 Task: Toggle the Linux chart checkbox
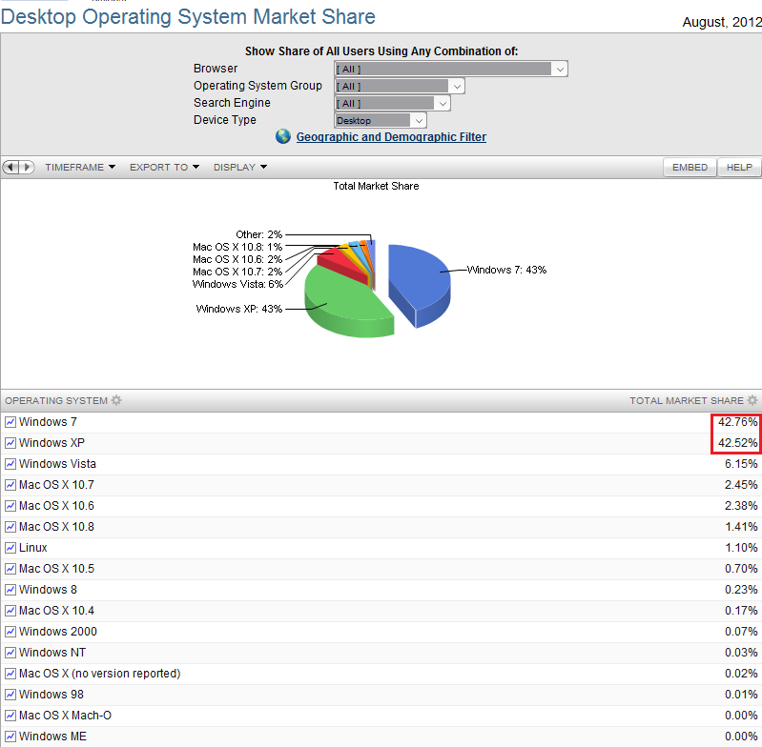[10, 548]
